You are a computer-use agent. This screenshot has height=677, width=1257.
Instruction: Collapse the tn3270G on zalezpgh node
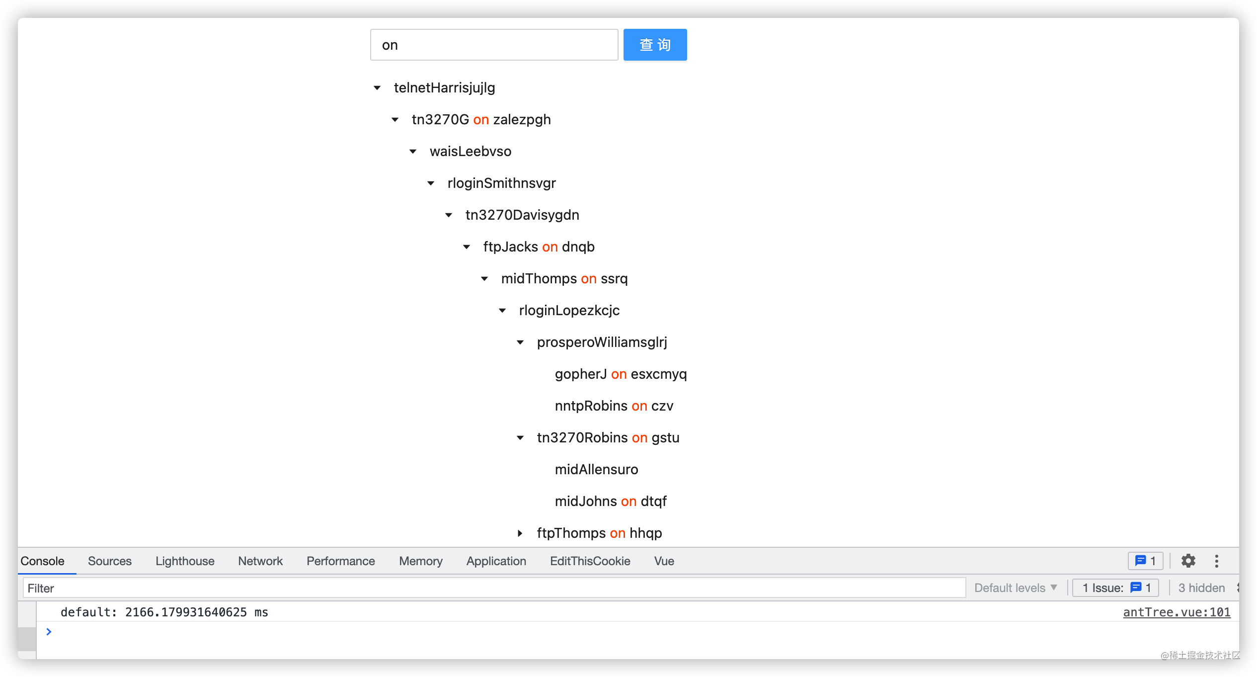[x=395, y=120]
